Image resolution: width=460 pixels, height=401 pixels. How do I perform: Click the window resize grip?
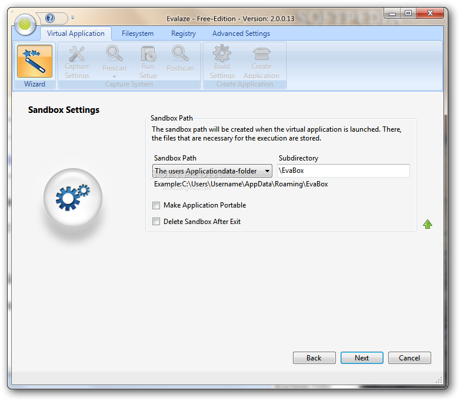tap(439, 380)
